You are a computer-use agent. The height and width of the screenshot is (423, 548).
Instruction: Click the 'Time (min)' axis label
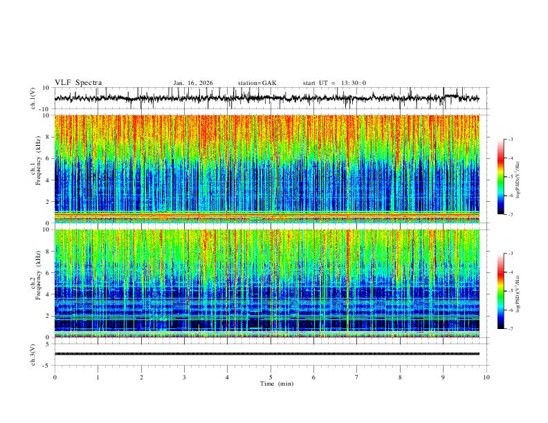pos(277,384)
